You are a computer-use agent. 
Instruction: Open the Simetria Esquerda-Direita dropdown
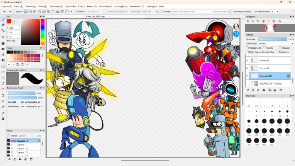click(x=192, y=12)
